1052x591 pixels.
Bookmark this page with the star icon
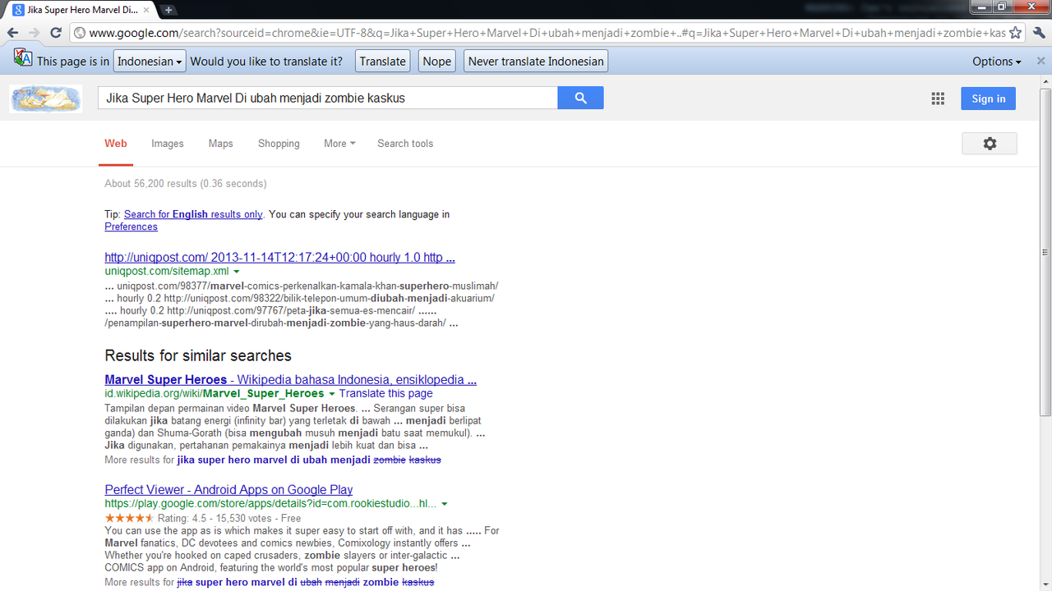pos(1016,33)
